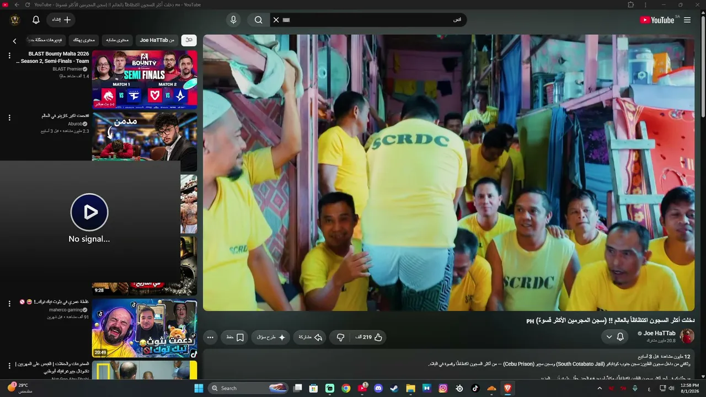Open SoundCloud from the taskbar

pos(491,388)
